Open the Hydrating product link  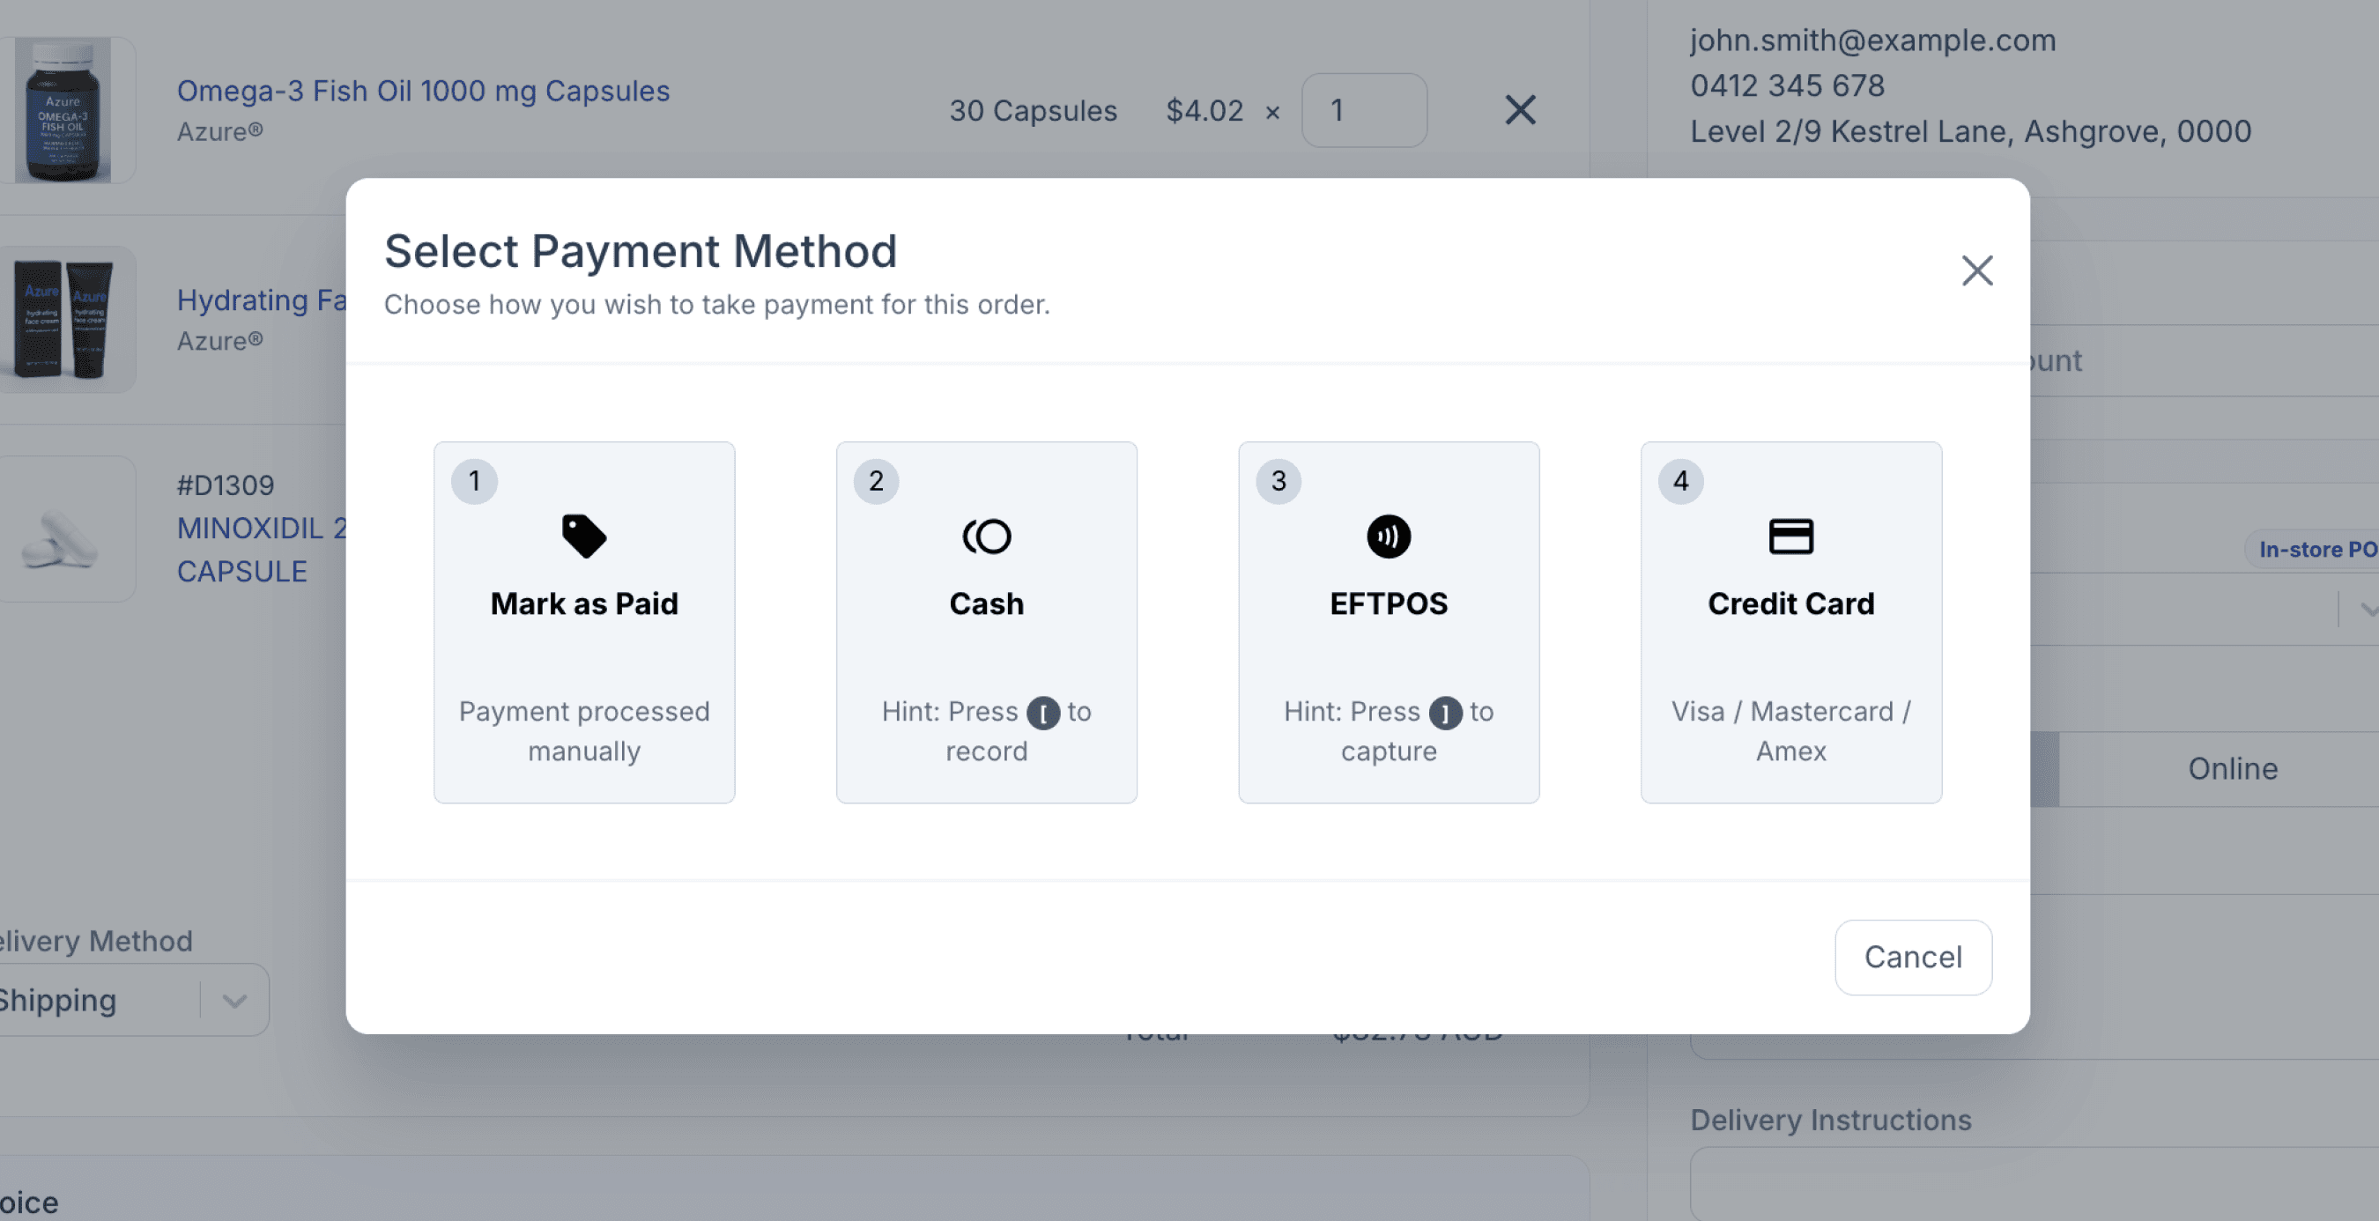262,300
